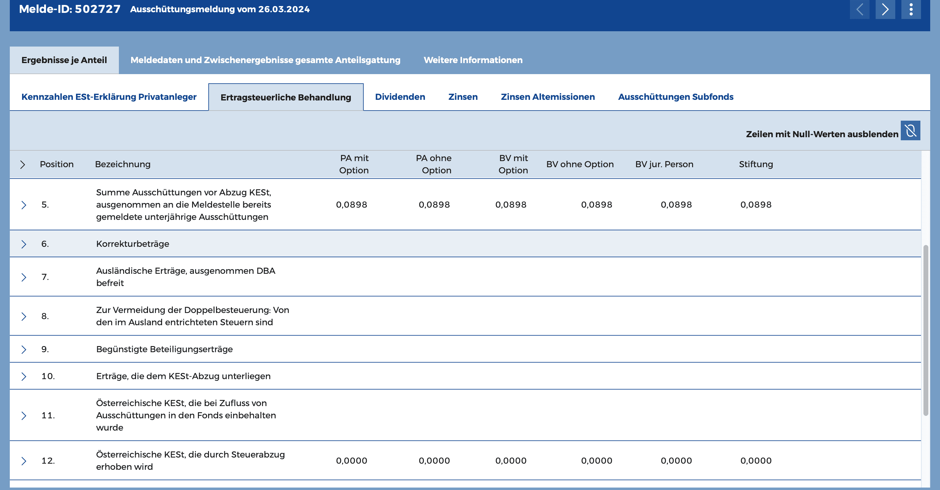Expand position 12 Steuerabzug row
The height and width of the screenshot is (490, 940).
coord(24,461)
